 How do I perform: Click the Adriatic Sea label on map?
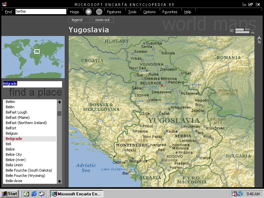coord(86,168)
